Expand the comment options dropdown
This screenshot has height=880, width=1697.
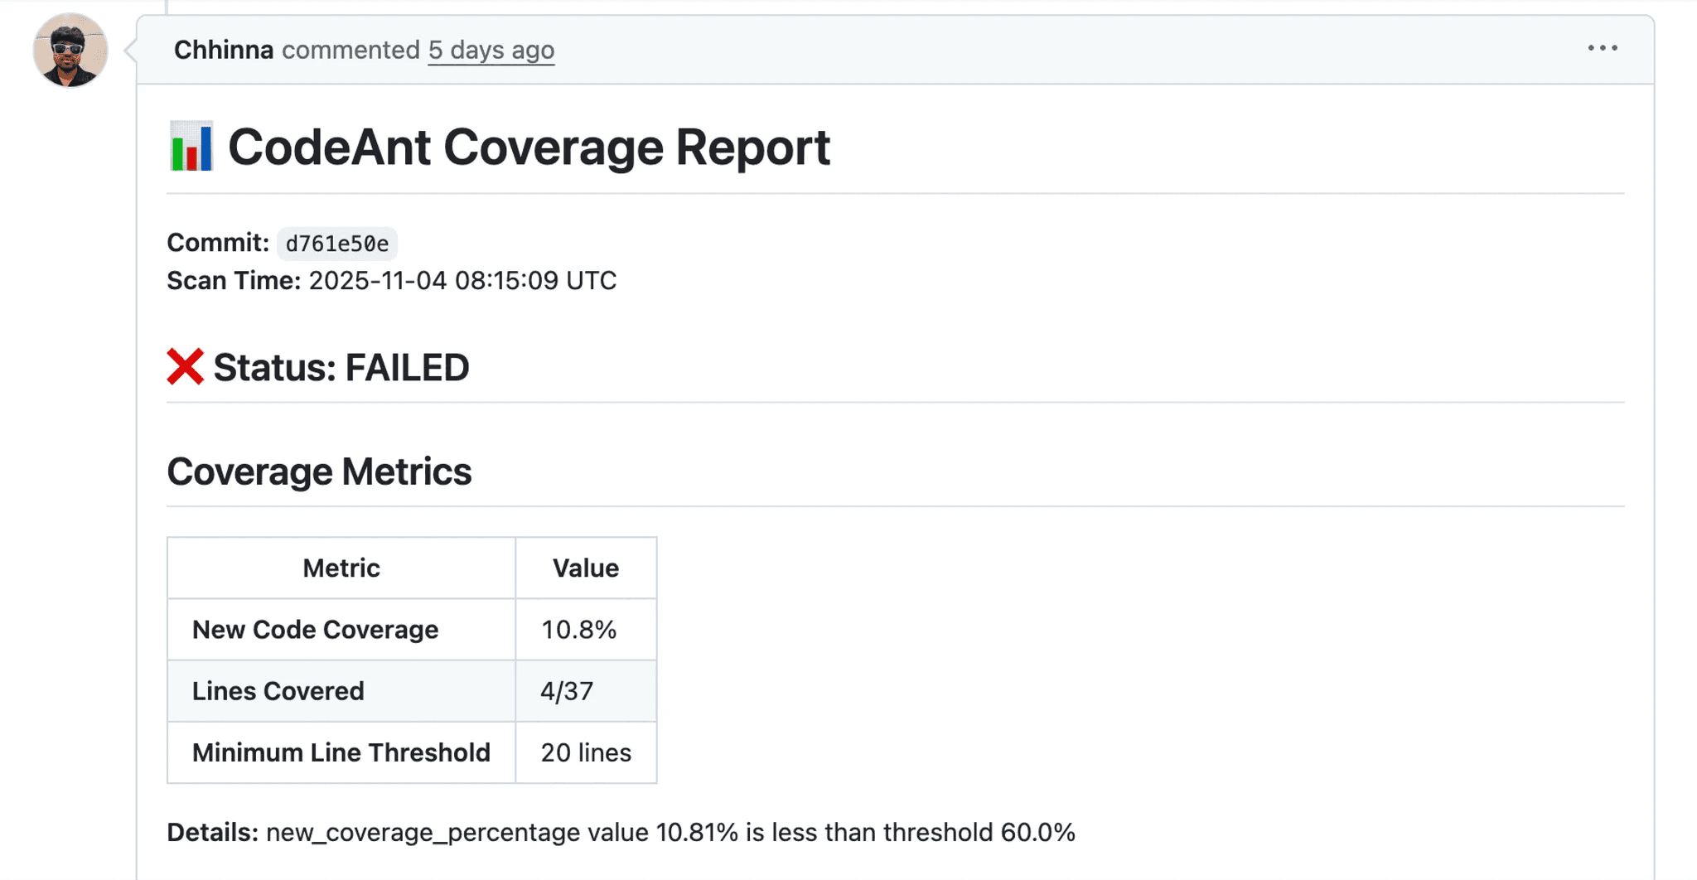click(1602, 48)
